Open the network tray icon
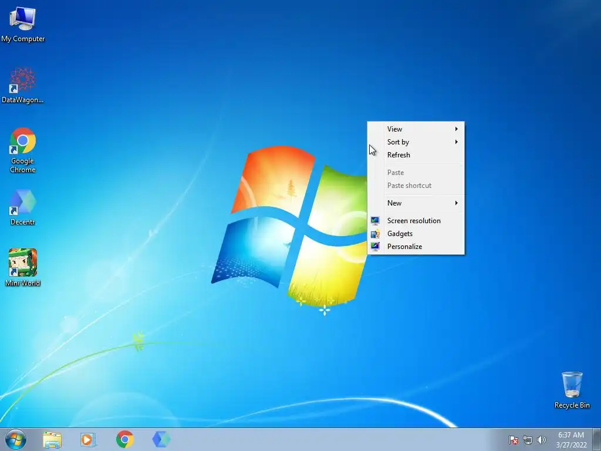 click(x=528, y=440)
